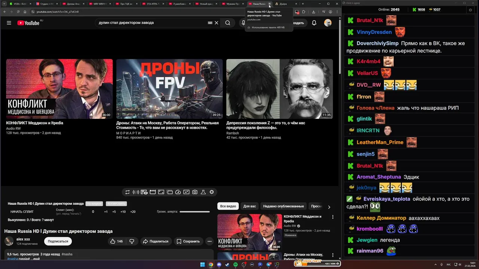The image size is (479, 269).
Task: Open a new browser tab
Action: (x=303, y=4)
